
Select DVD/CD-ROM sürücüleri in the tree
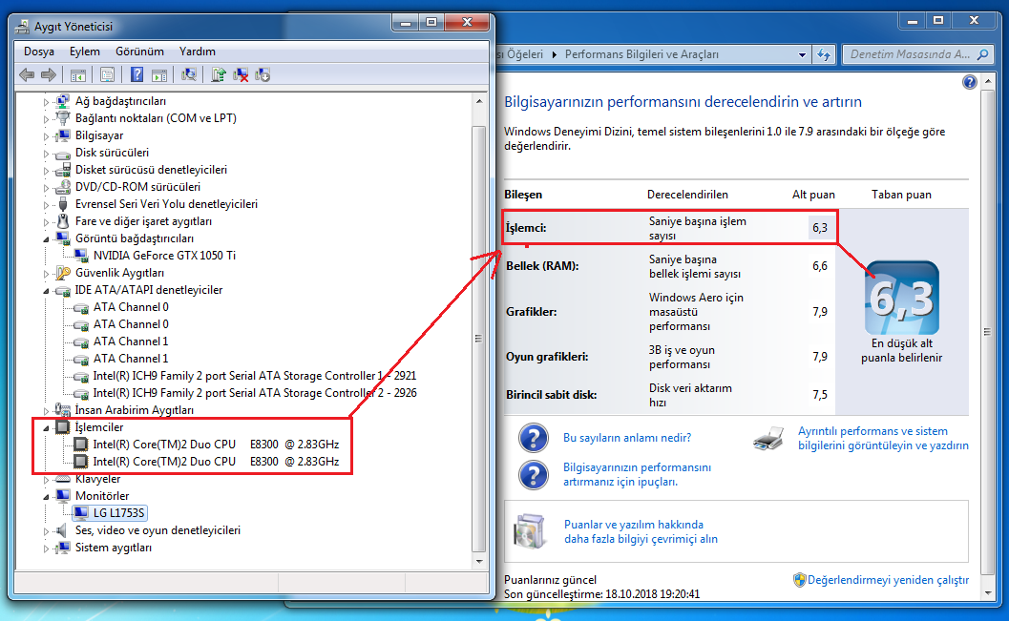(x=137, y=187)
